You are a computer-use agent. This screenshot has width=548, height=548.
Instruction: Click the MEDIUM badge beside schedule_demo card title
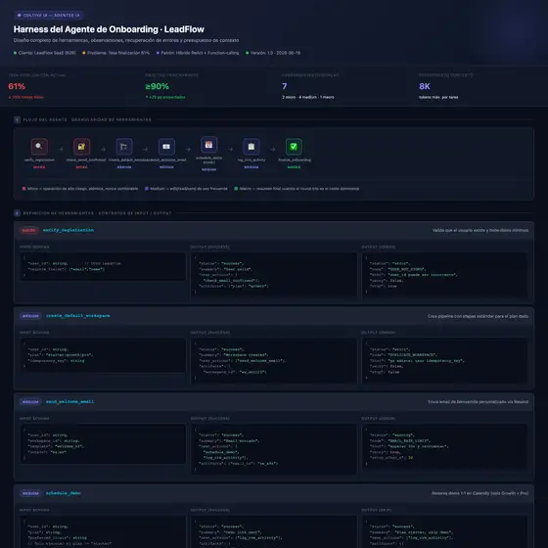(x=30, y=493)
